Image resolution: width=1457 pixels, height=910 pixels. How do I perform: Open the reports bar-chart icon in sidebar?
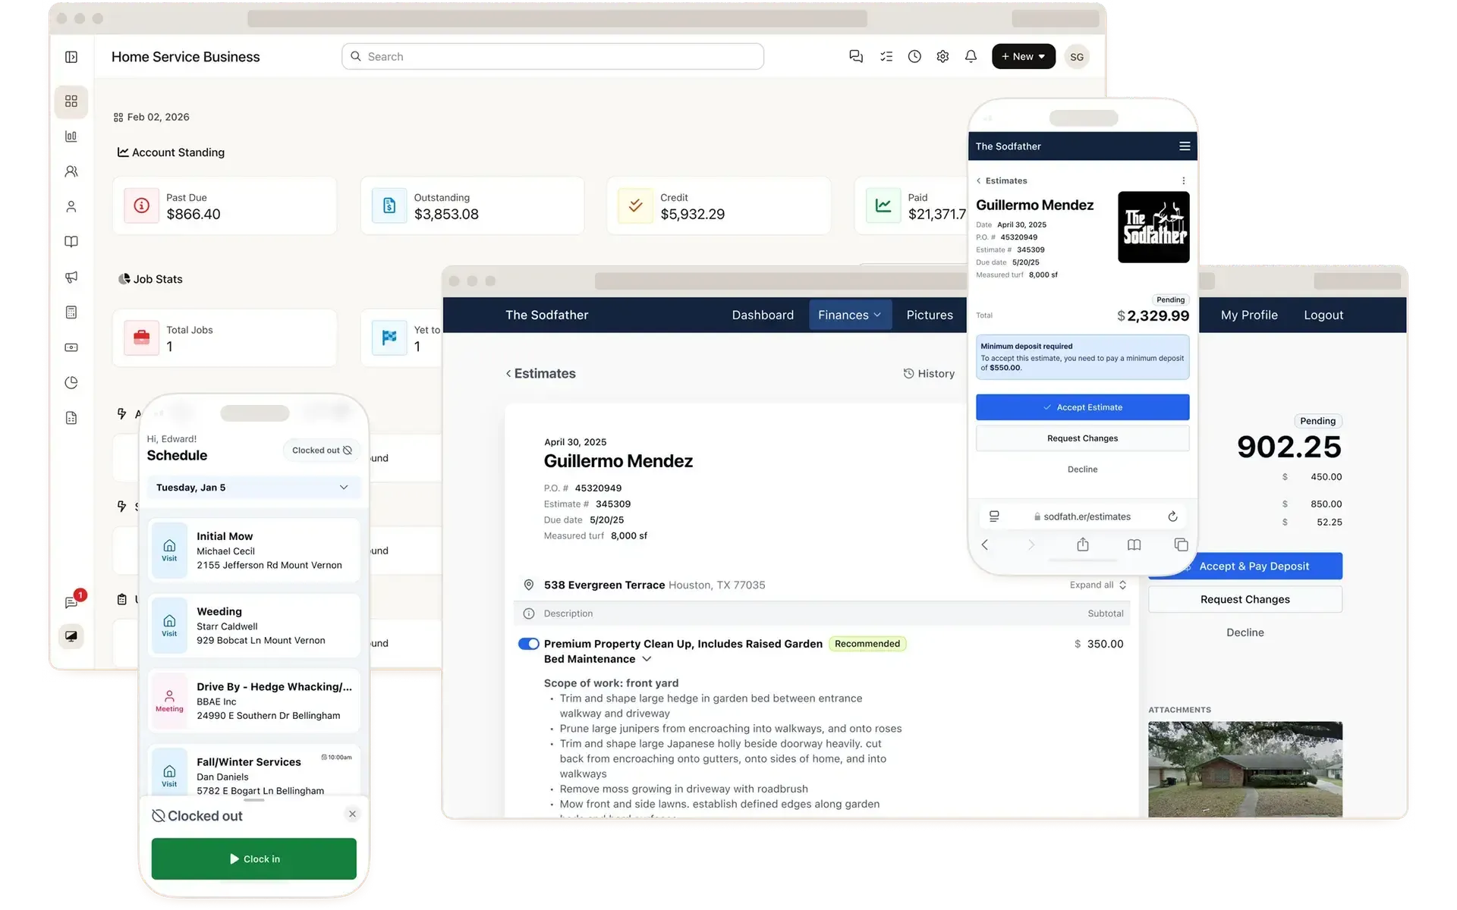[x=71, y=136]
